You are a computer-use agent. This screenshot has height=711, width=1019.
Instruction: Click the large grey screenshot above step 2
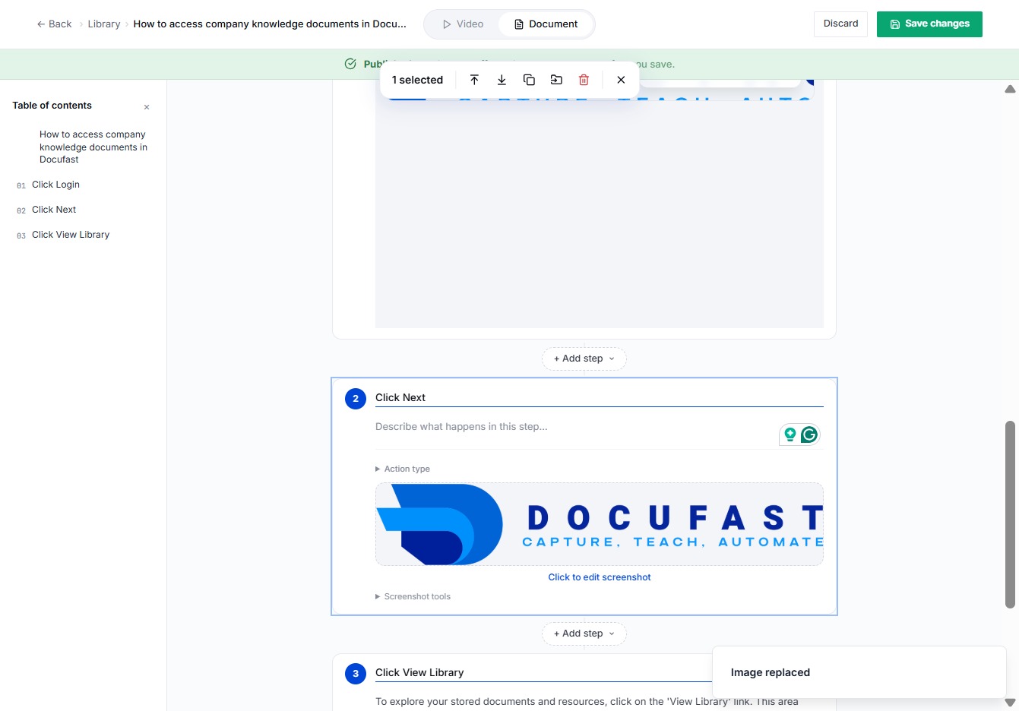600,213
